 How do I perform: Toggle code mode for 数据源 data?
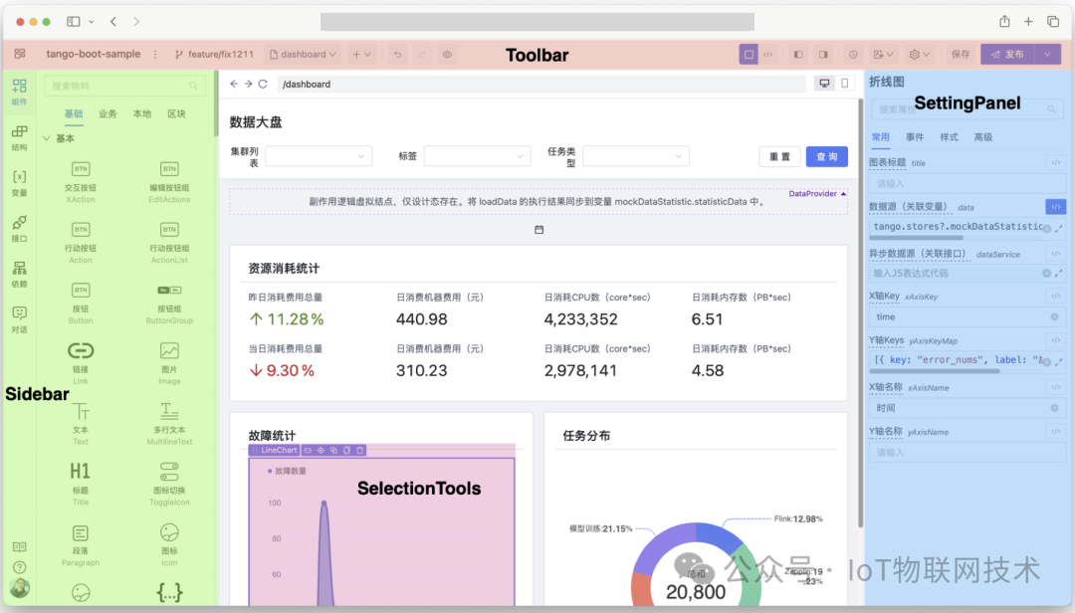pyautogui.click(x=1056, y=206)
